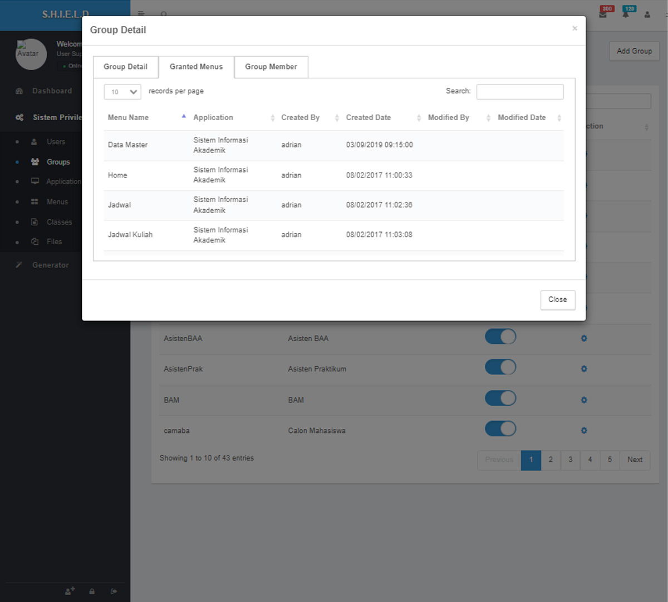Click the lock icon in sidebar footer

coord(92,591)
